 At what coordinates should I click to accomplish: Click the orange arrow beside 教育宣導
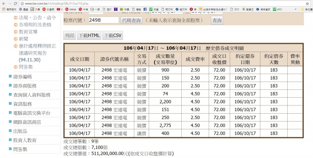pos(16,32)
